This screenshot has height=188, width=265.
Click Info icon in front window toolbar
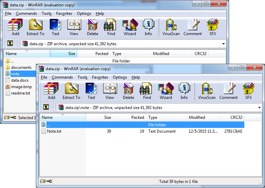pyautogui.click(x=184, y=91)
